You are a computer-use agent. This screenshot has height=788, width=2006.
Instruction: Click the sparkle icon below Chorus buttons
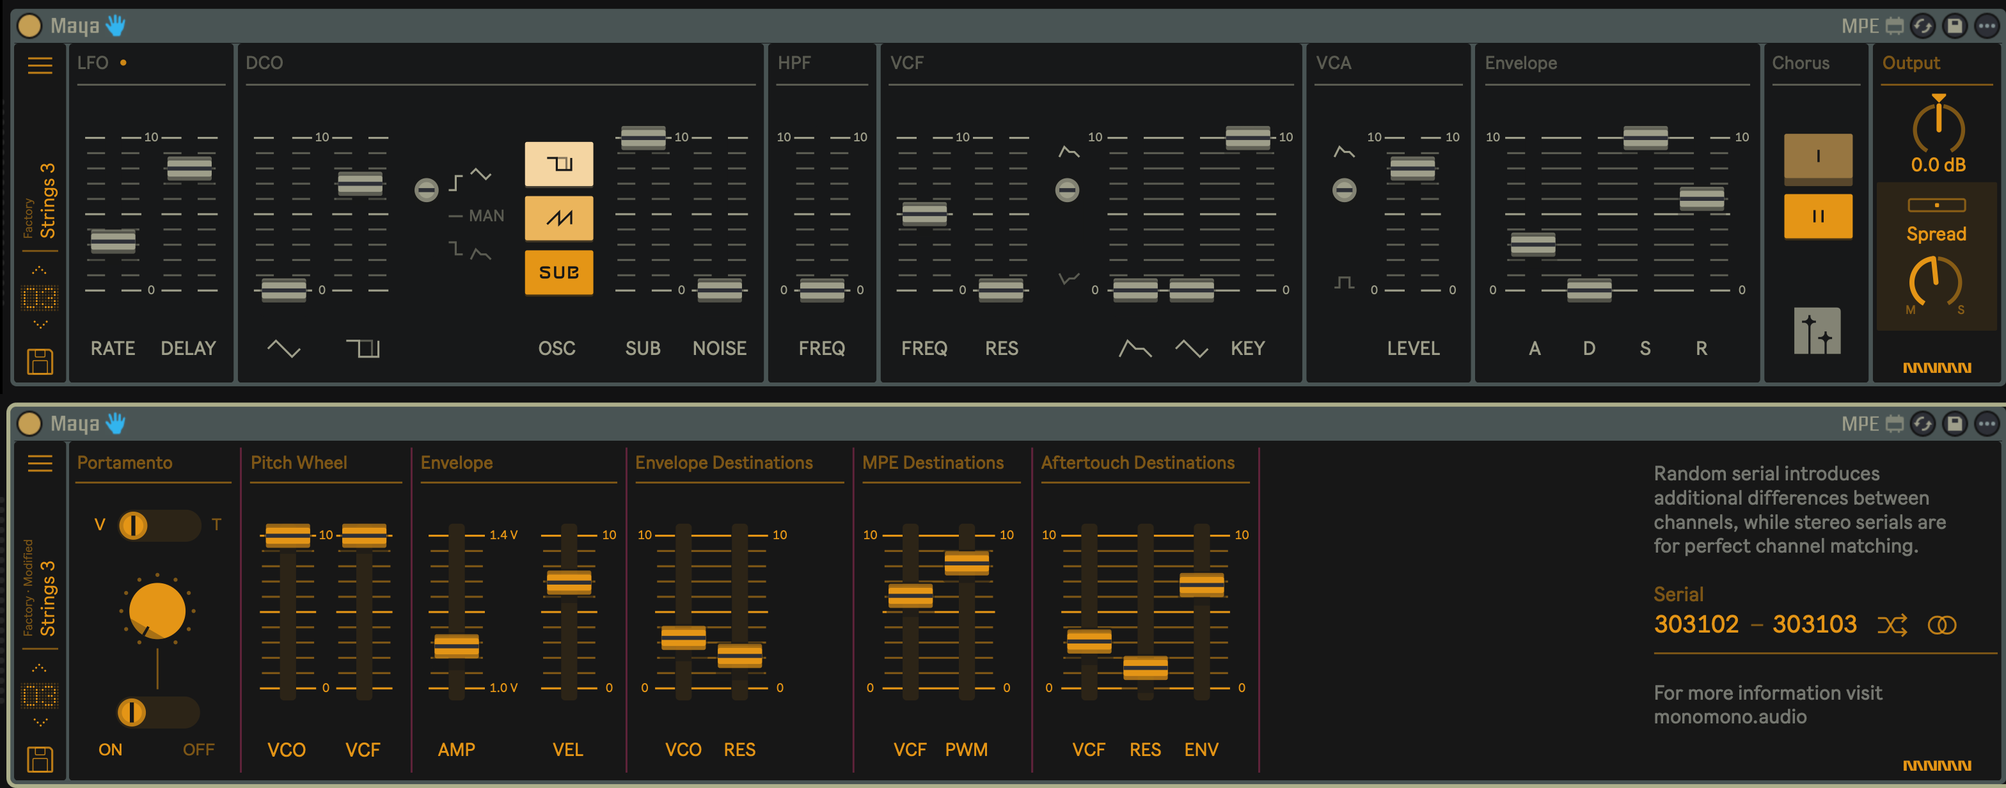(1817, 331)
